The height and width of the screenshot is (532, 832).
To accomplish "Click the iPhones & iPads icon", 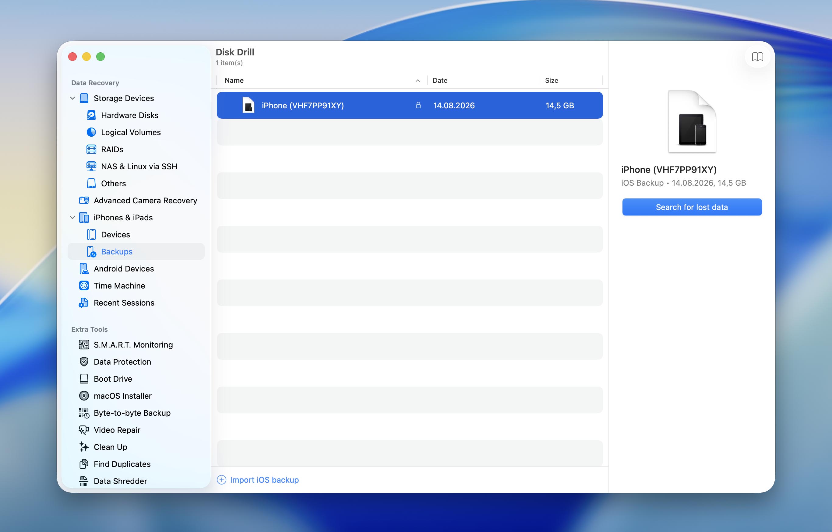I will (84, 217).
